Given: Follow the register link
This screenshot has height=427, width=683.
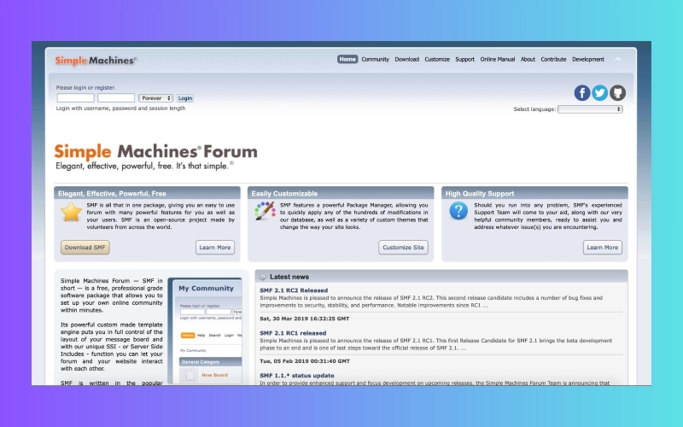Looking at the screenshot, I should (104, 88).
